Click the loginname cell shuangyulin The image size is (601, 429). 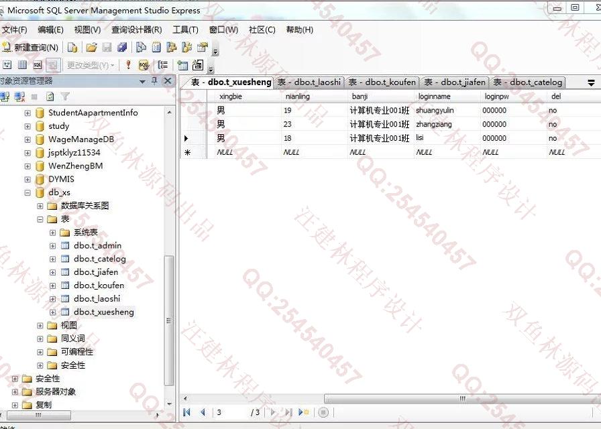[x=447, y=111]
